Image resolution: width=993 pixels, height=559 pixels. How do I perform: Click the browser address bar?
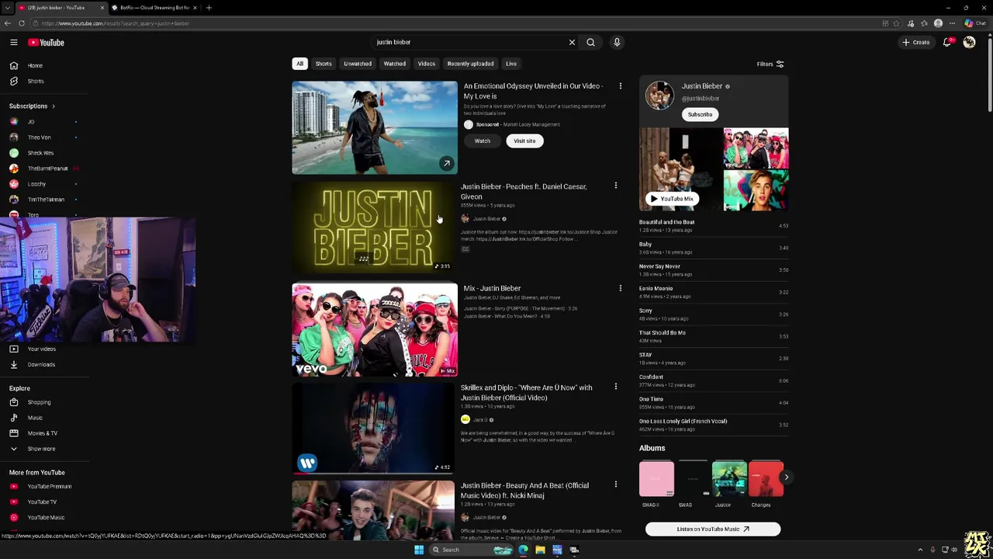coord(458,23)
